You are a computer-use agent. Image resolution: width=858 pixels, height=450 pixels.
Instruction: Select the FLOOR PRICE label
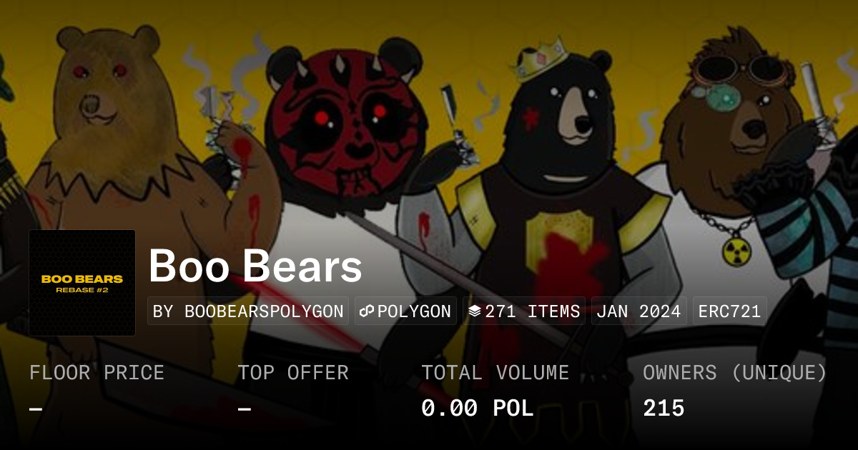point(97,373)
